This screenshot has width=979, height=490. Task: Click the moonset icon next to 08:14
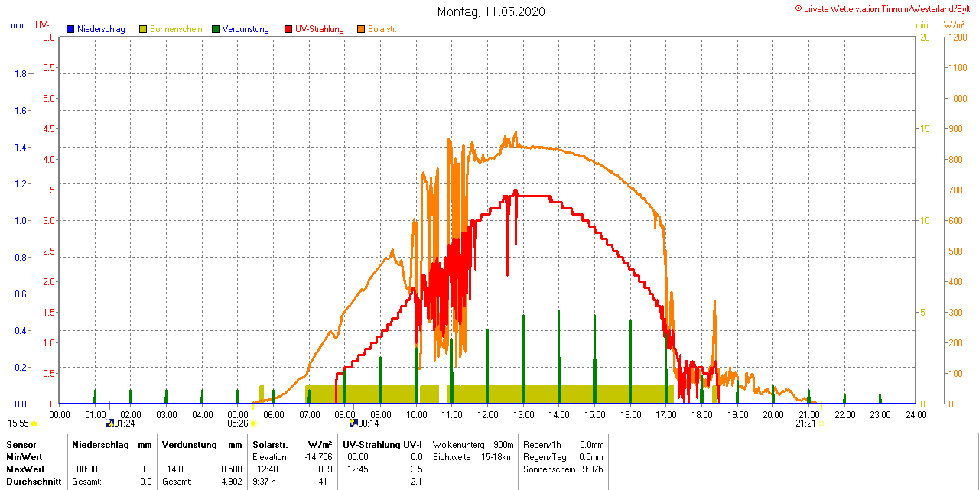pyautogui.click(x=353, y=422)
